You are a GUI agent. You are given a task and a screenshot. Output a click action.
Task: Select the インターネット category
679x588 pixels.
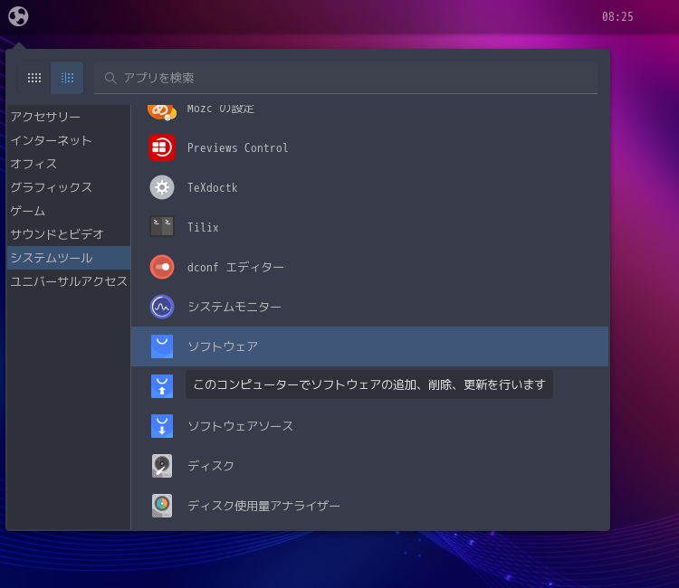pyautogui.click(x=69, y=140)
